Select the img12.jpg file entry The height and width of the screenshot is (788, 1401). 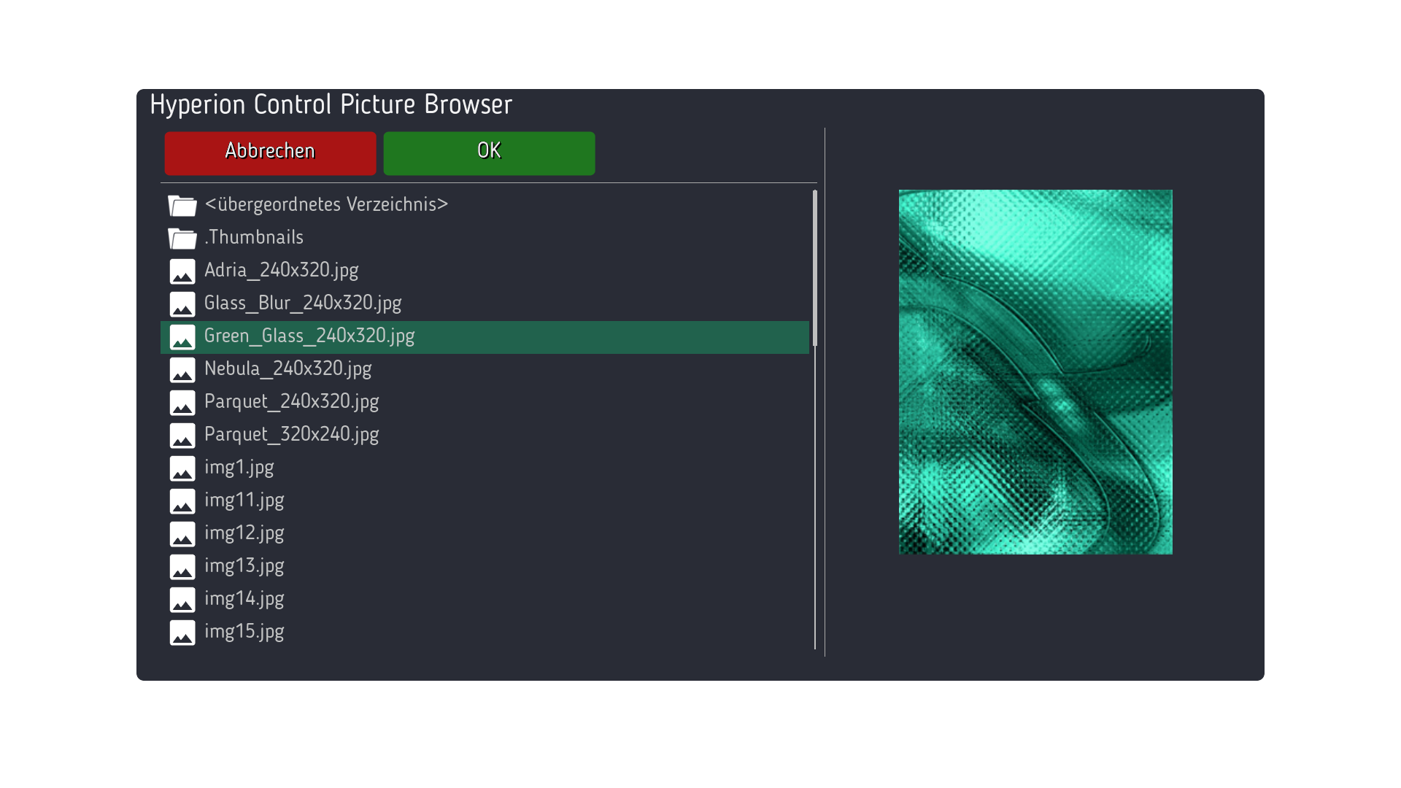(x=244, y=533)
